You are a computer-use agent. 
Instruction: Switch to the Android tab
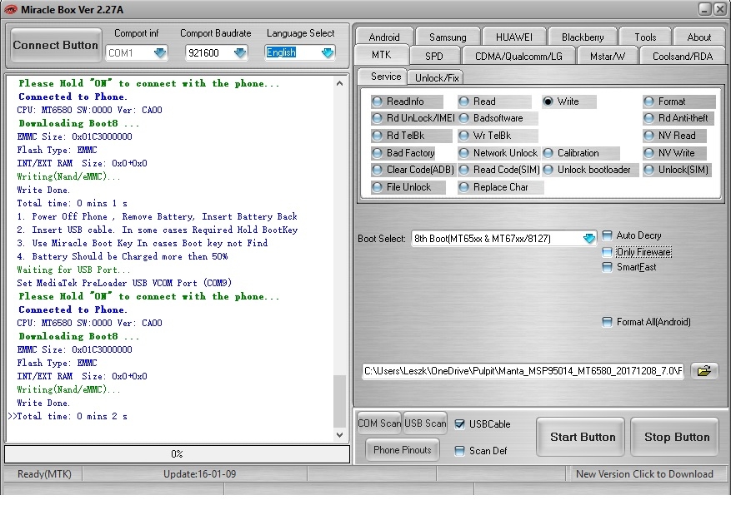(x=384, y=37)
